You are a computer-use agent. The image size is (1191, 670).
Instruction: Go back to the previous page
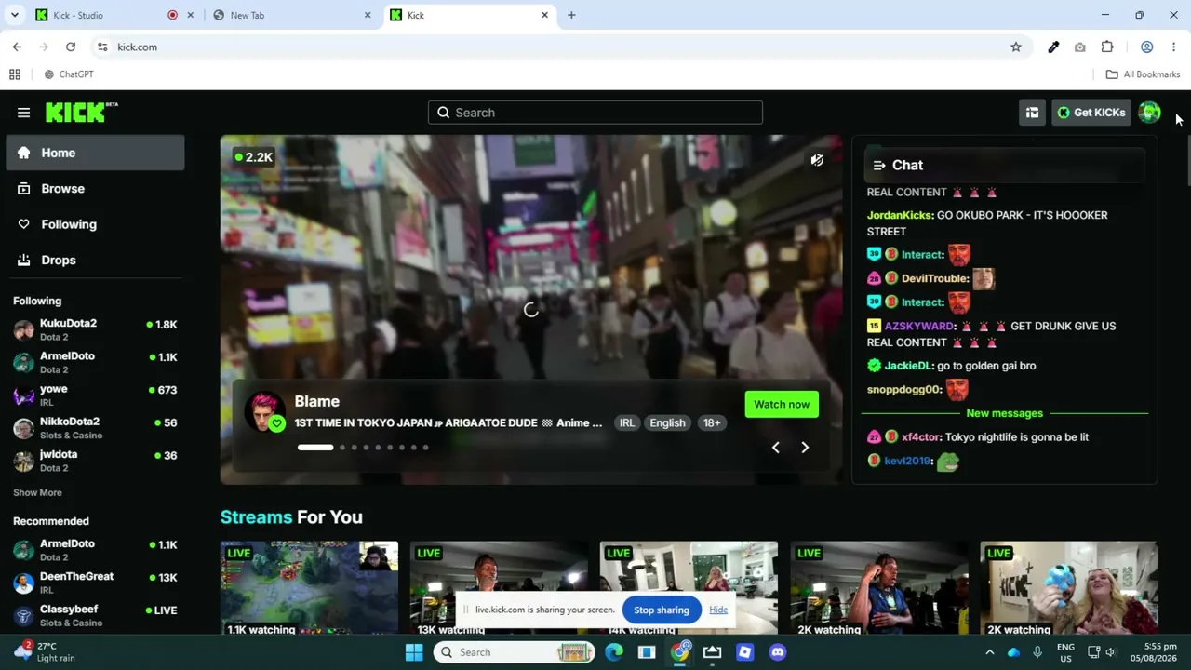pyautogui.click(x=17, y=47)
